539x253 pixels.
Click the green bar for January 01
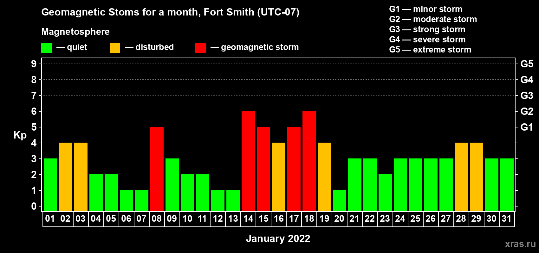[x=50, y=185]
